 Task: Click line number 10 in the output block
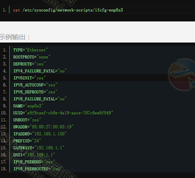click(x=4, y=113)
